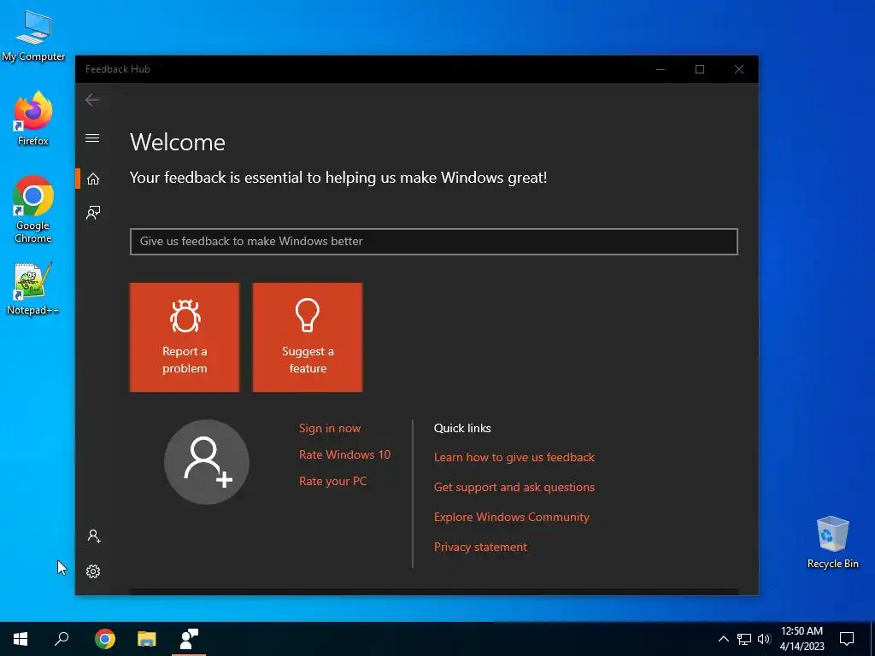
Task: Open the taskbar clock and date
Action: click(x=802, y=639)
